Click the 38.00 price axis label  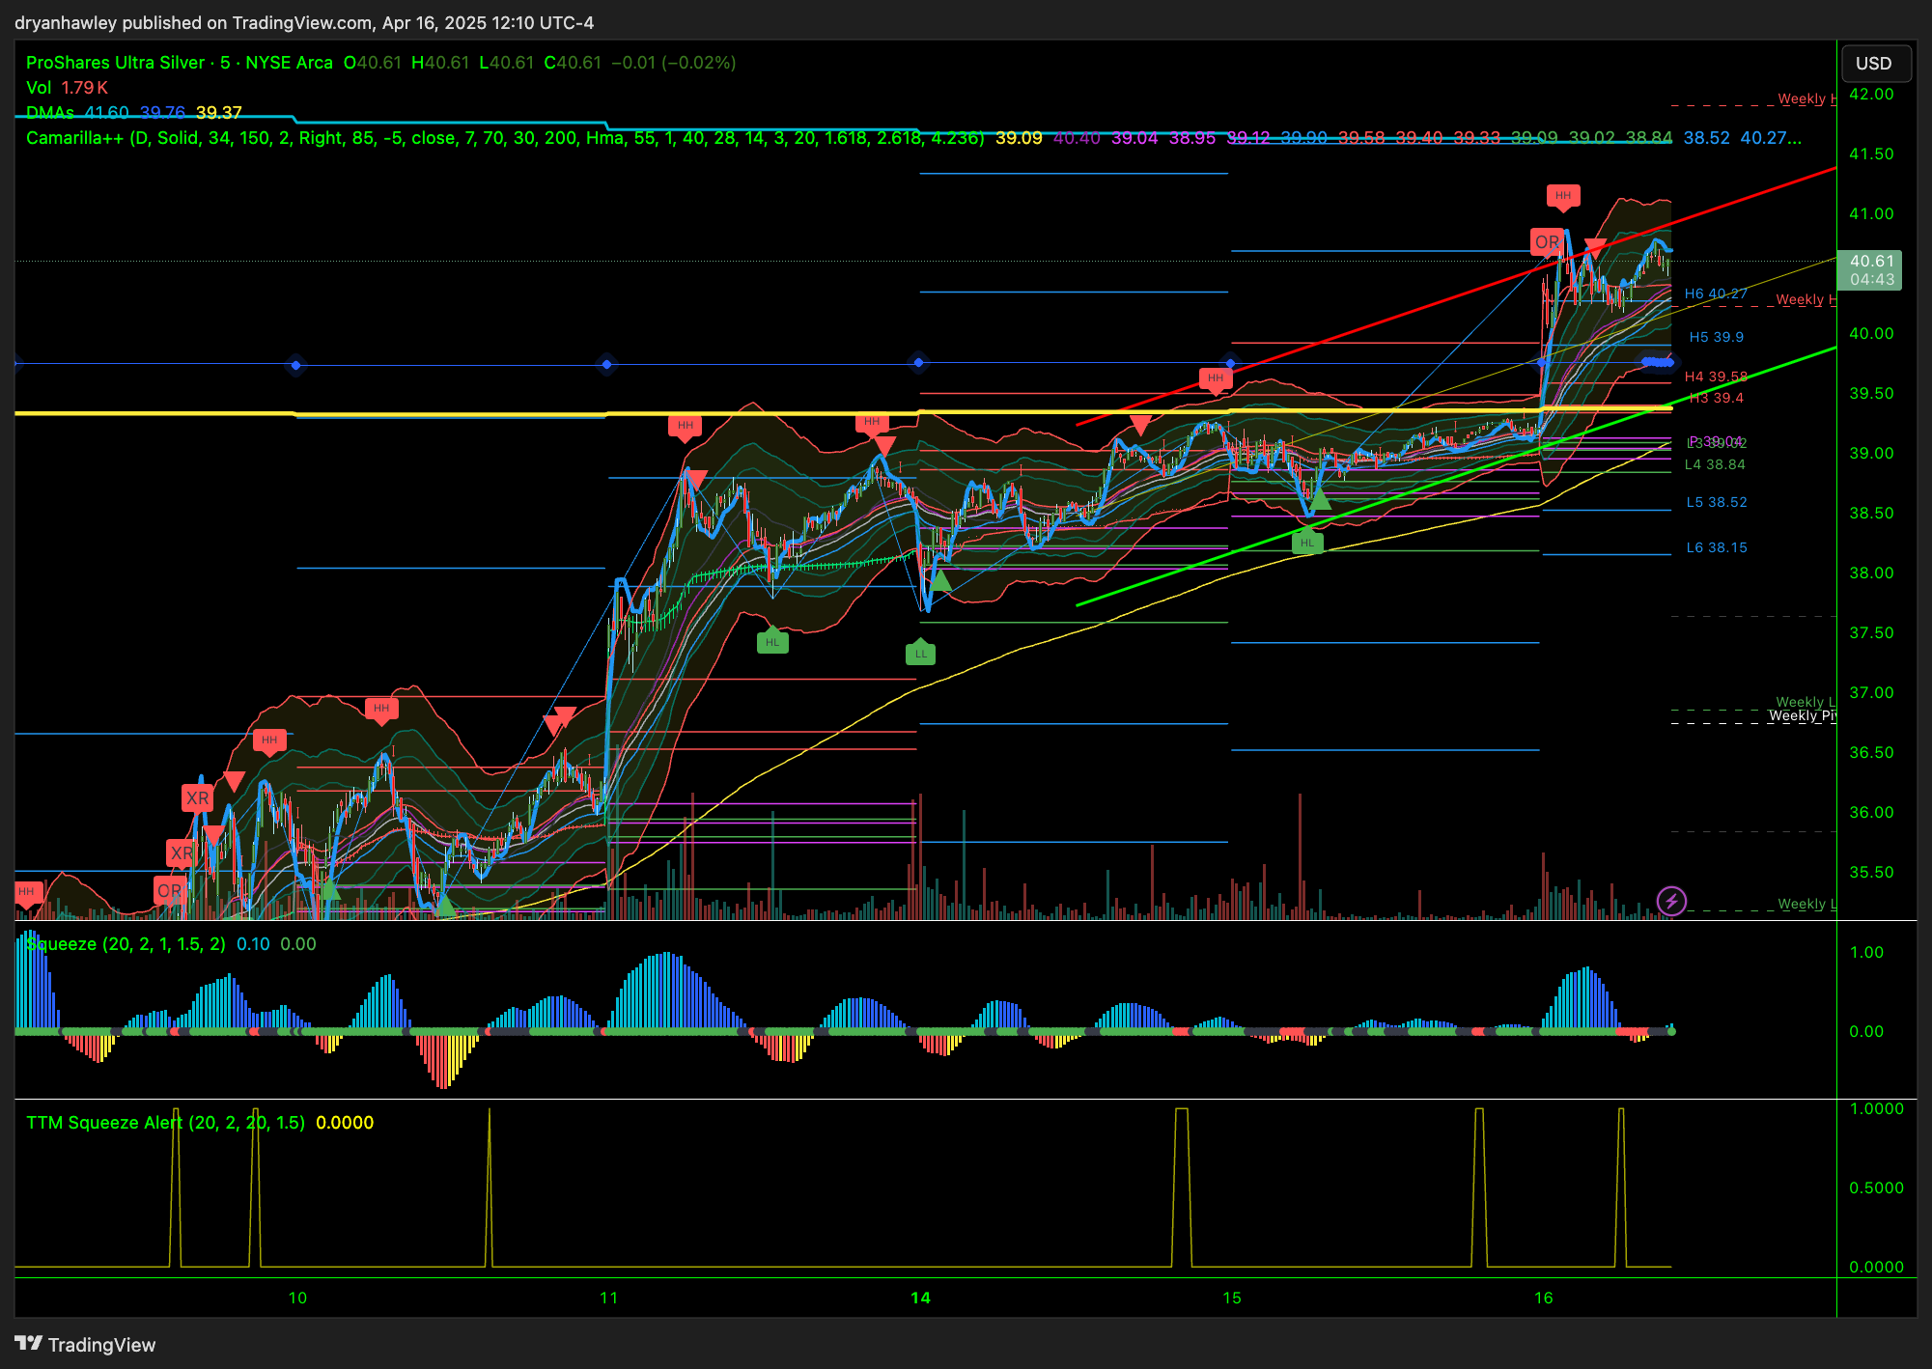coord(1870,573)
